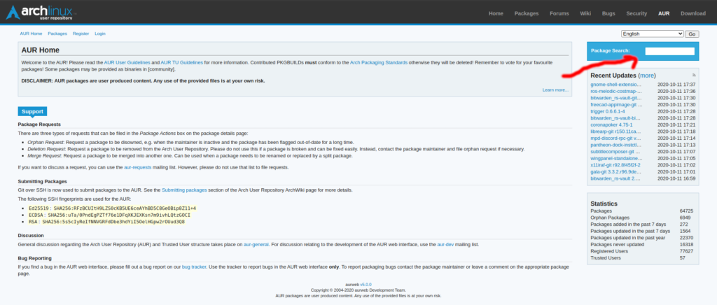Go to Forums in top navigation
The height and width of the screenshot is (305, 717).
click(559, 13)
